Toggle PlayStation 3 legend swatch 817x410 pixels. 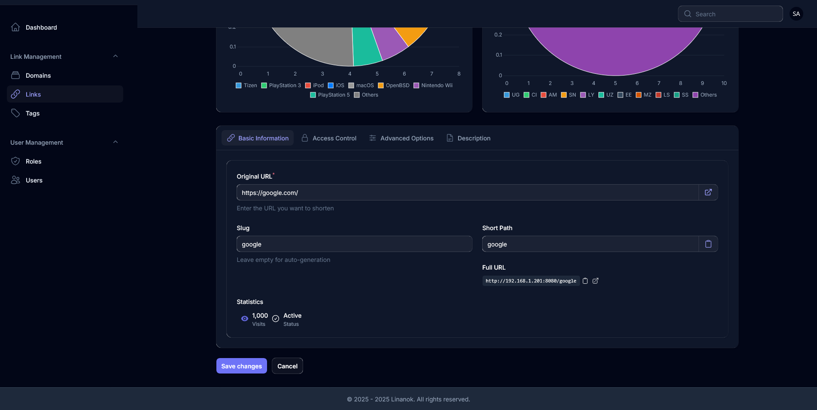[x=264, y=85]
